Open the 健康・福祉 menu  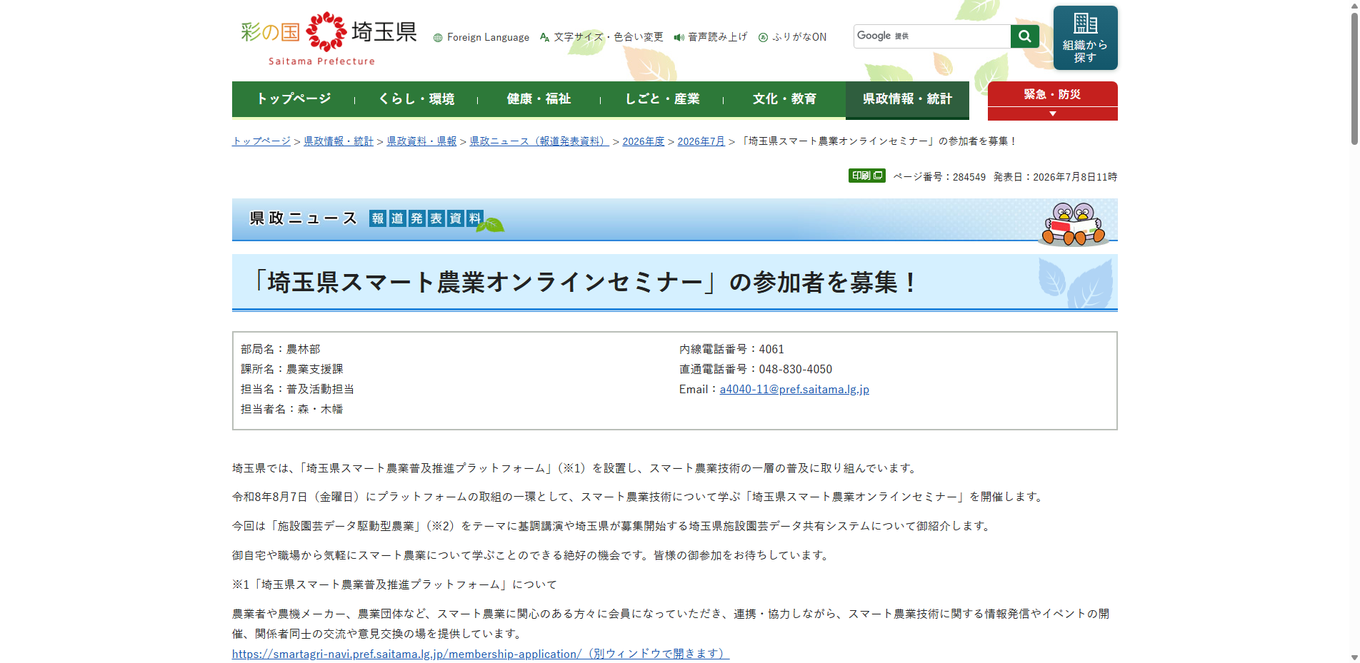539,99
